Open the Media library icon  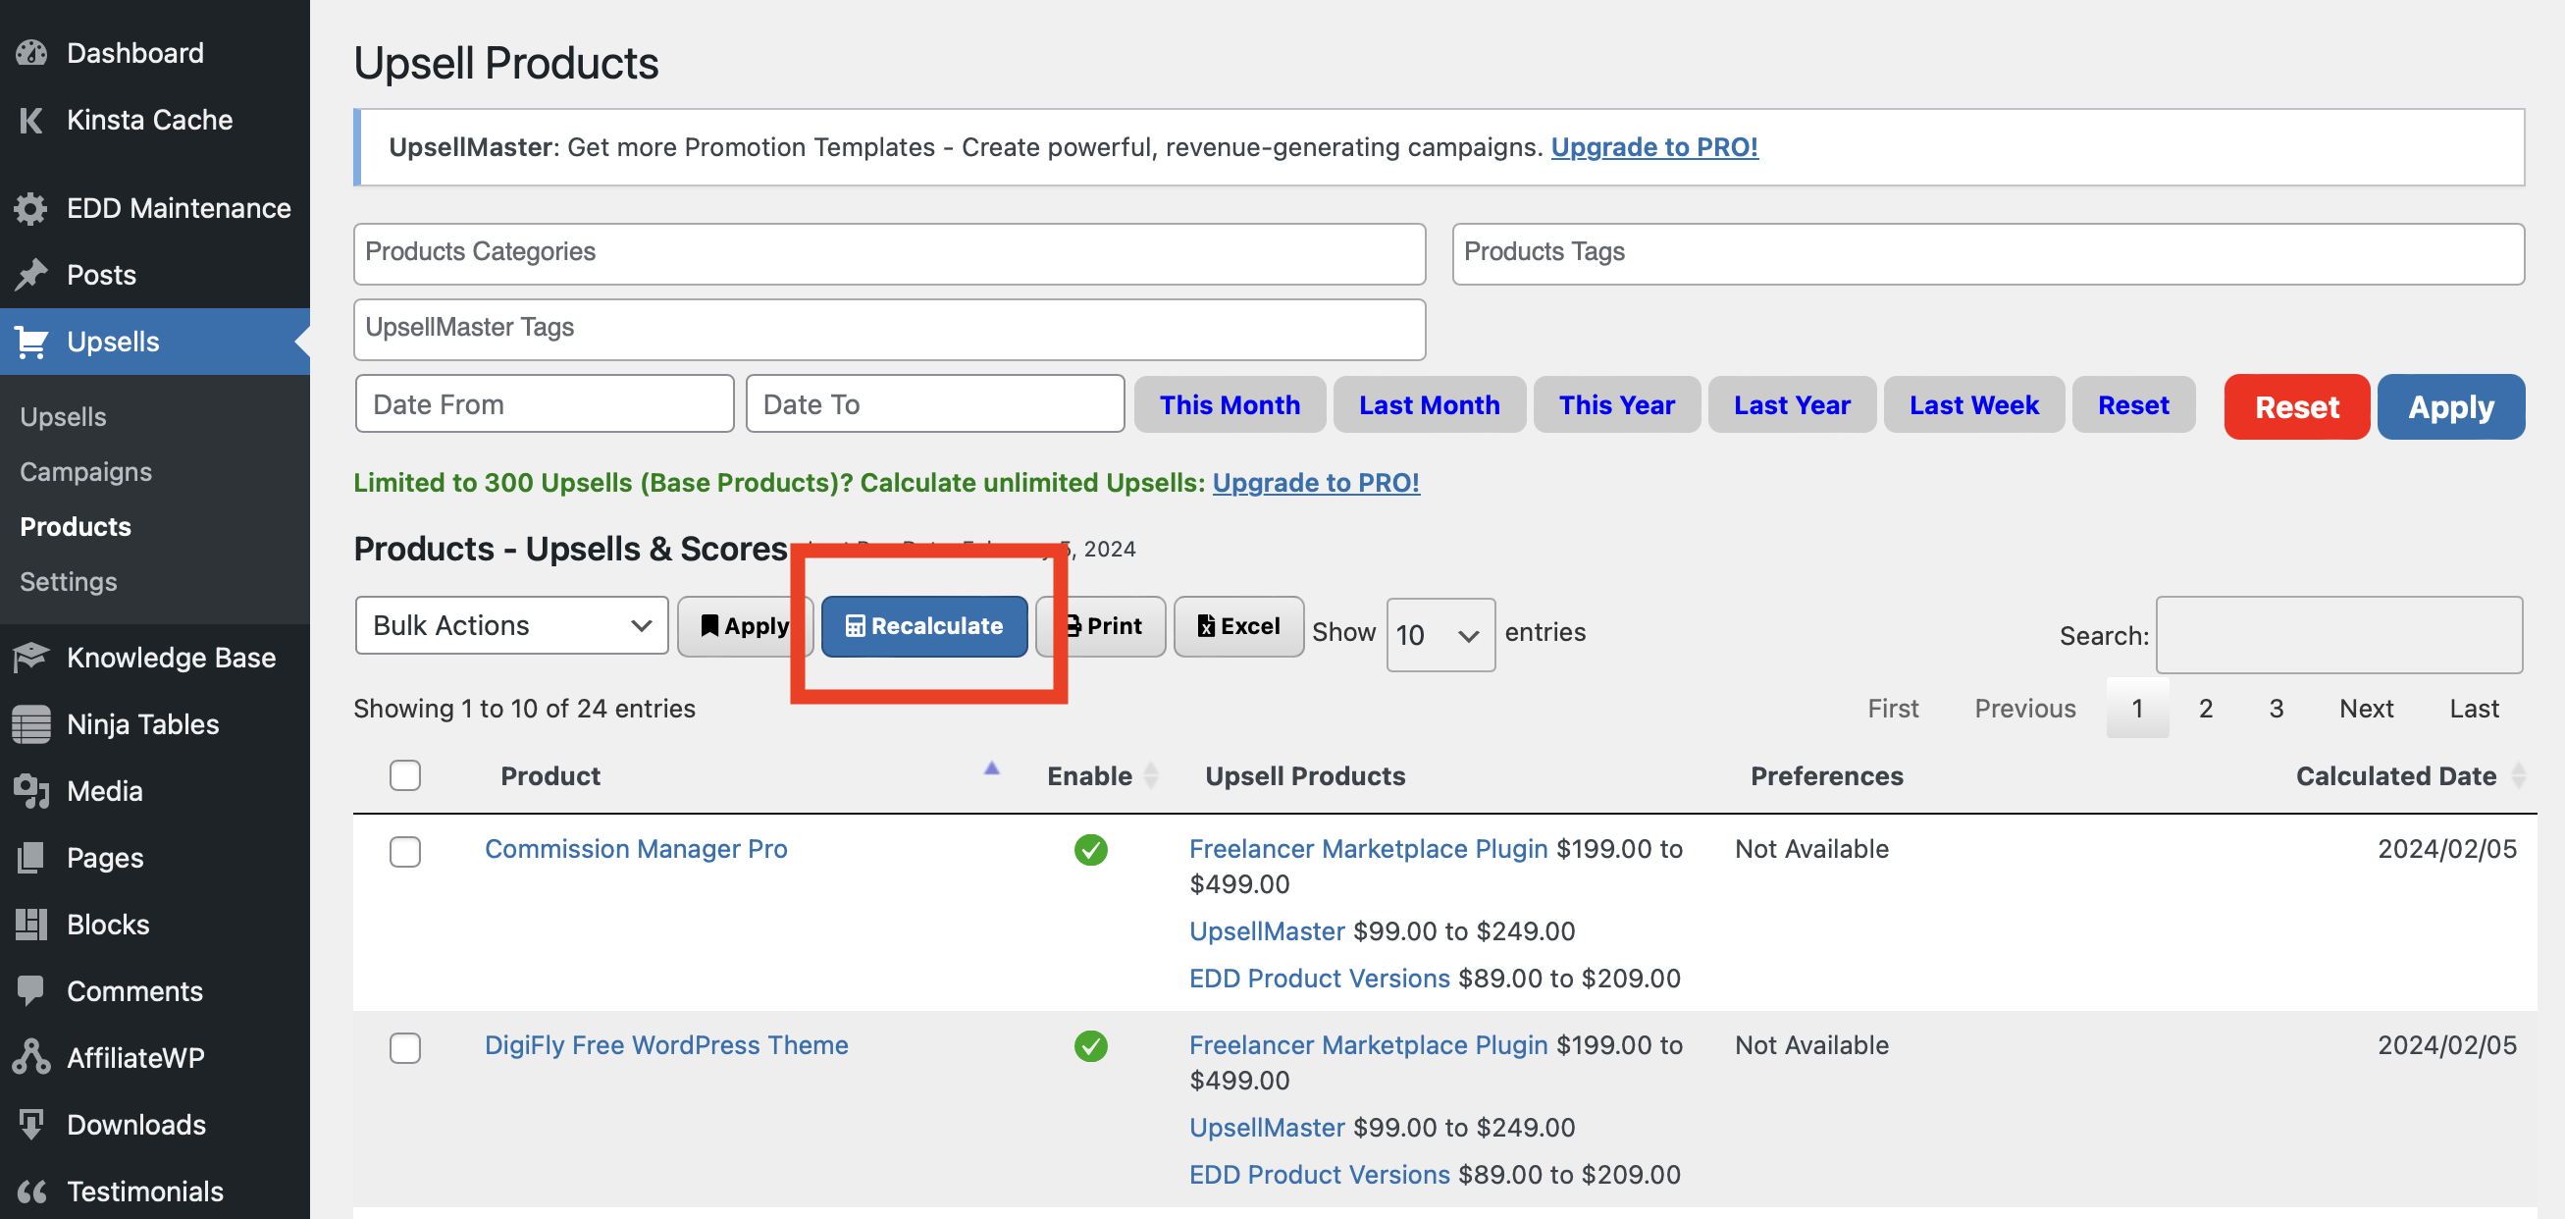point(30,791)
